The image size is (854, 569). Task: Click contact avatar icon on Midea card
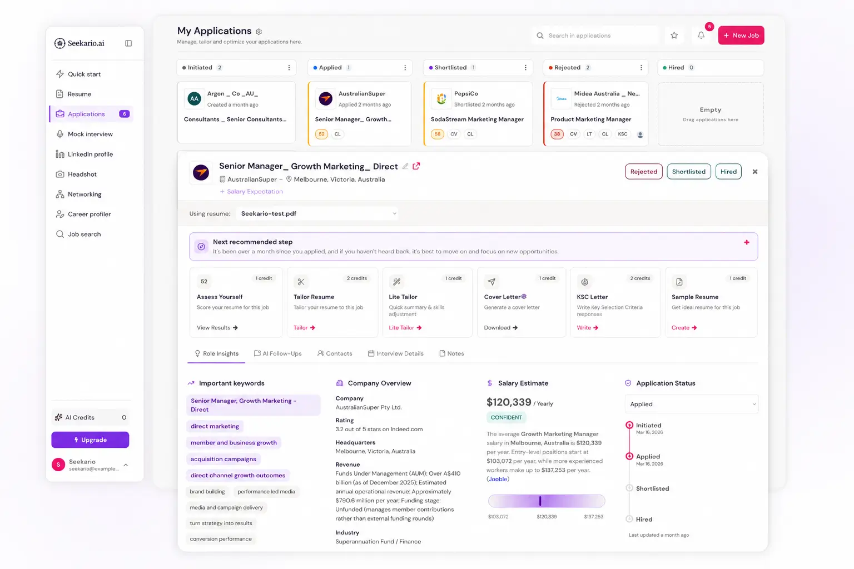coord(640,134)
